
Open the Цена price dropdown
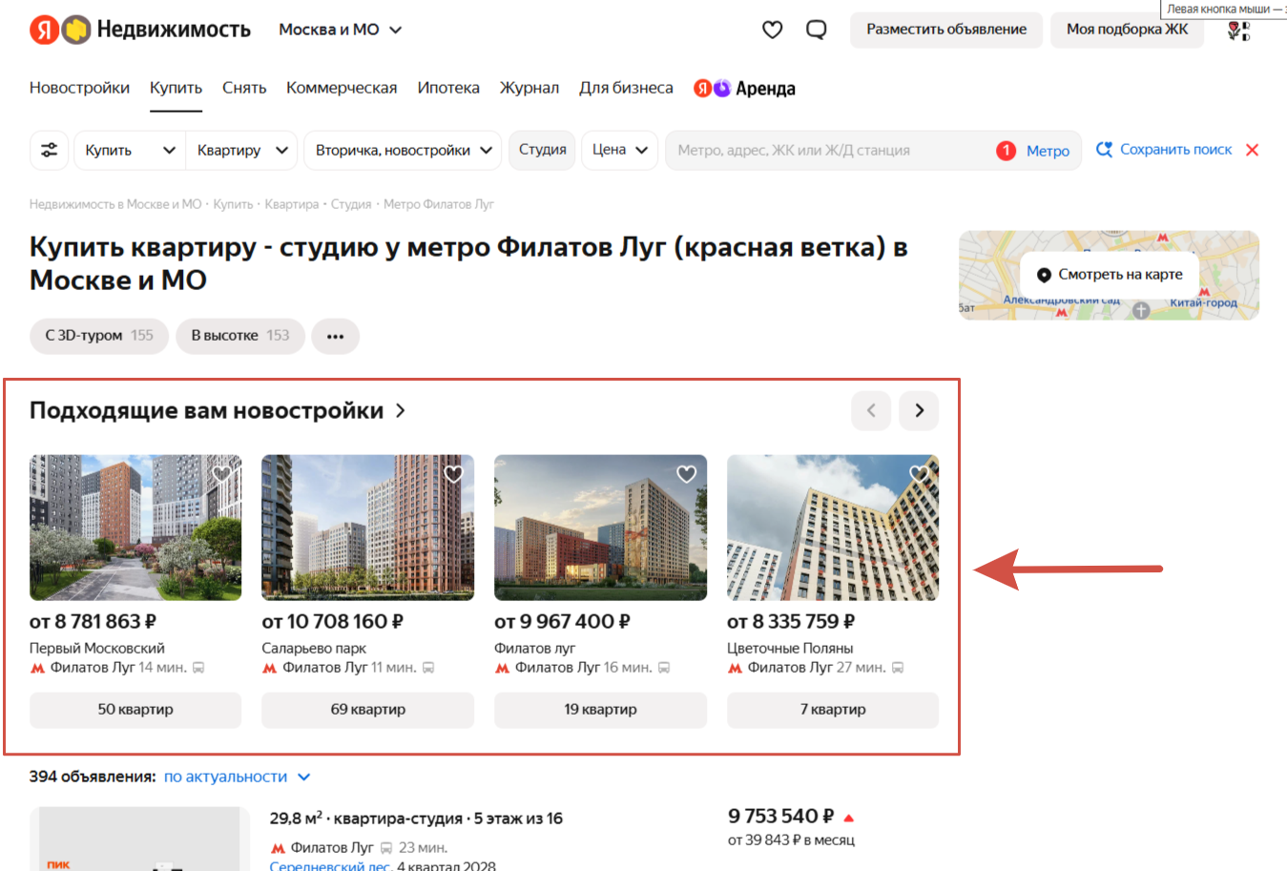pyautogui.click(x=619, y=150)
